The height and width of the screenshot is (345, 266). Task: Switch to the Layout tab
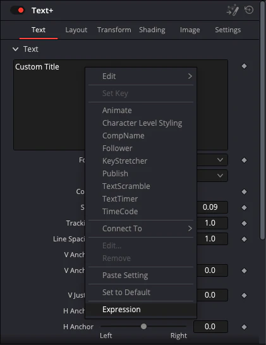point(76,30)
